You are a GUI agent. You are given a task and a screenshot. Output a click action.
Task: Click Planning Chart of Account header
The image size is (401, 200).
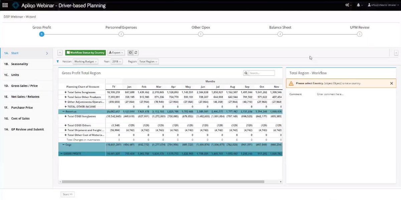pos(83,86)
